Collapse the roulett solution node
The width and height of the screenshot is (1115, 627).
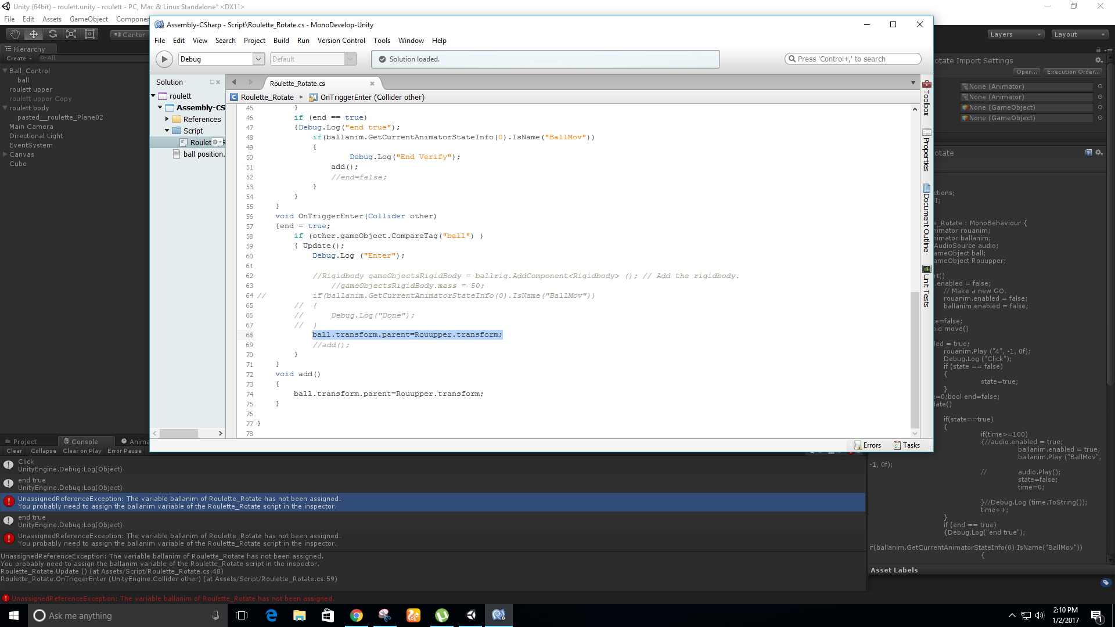[153, 96]
